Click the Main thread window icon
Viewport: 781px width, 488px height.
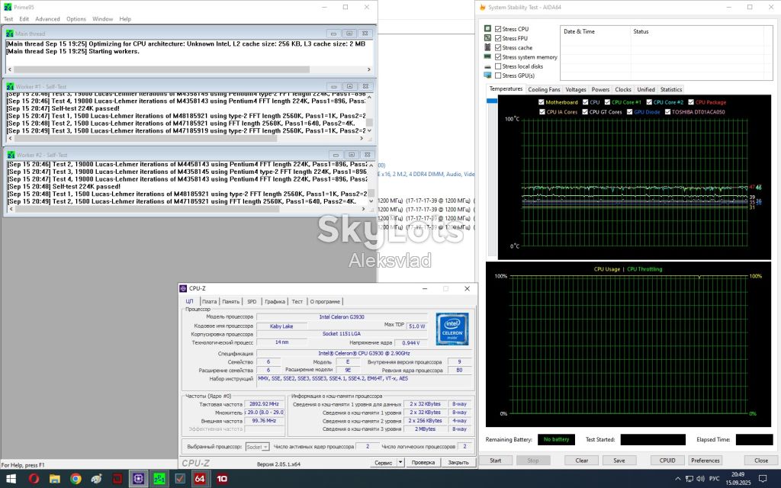pyautogui.click(x=10, y=34)
